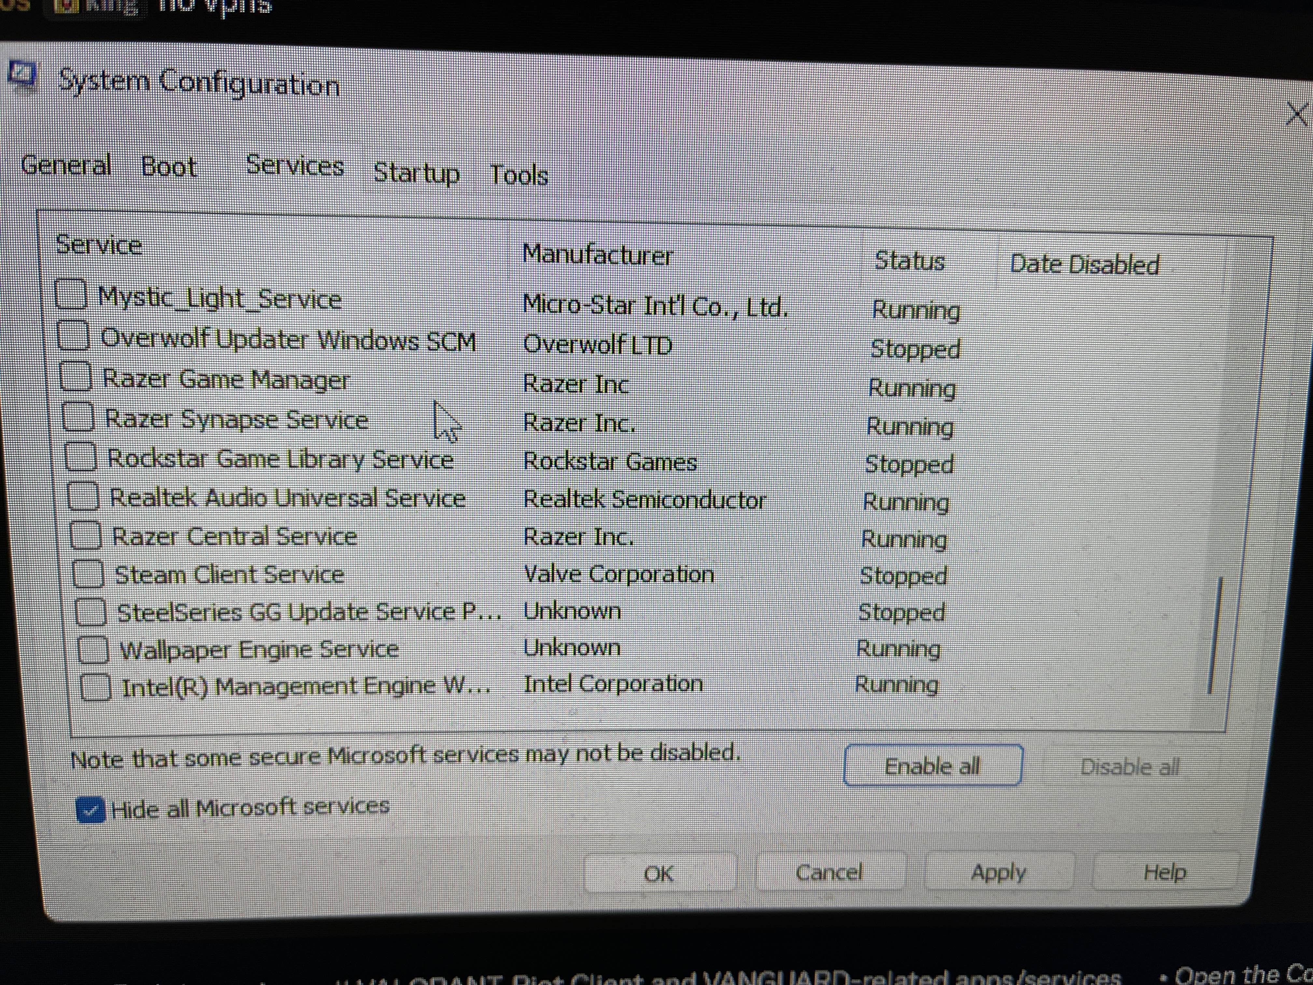The width and height of the screenshot is (1313, 985).
Task: Toggle the Razer Synapse Service checkbox
Action: [x=78, y=416]
